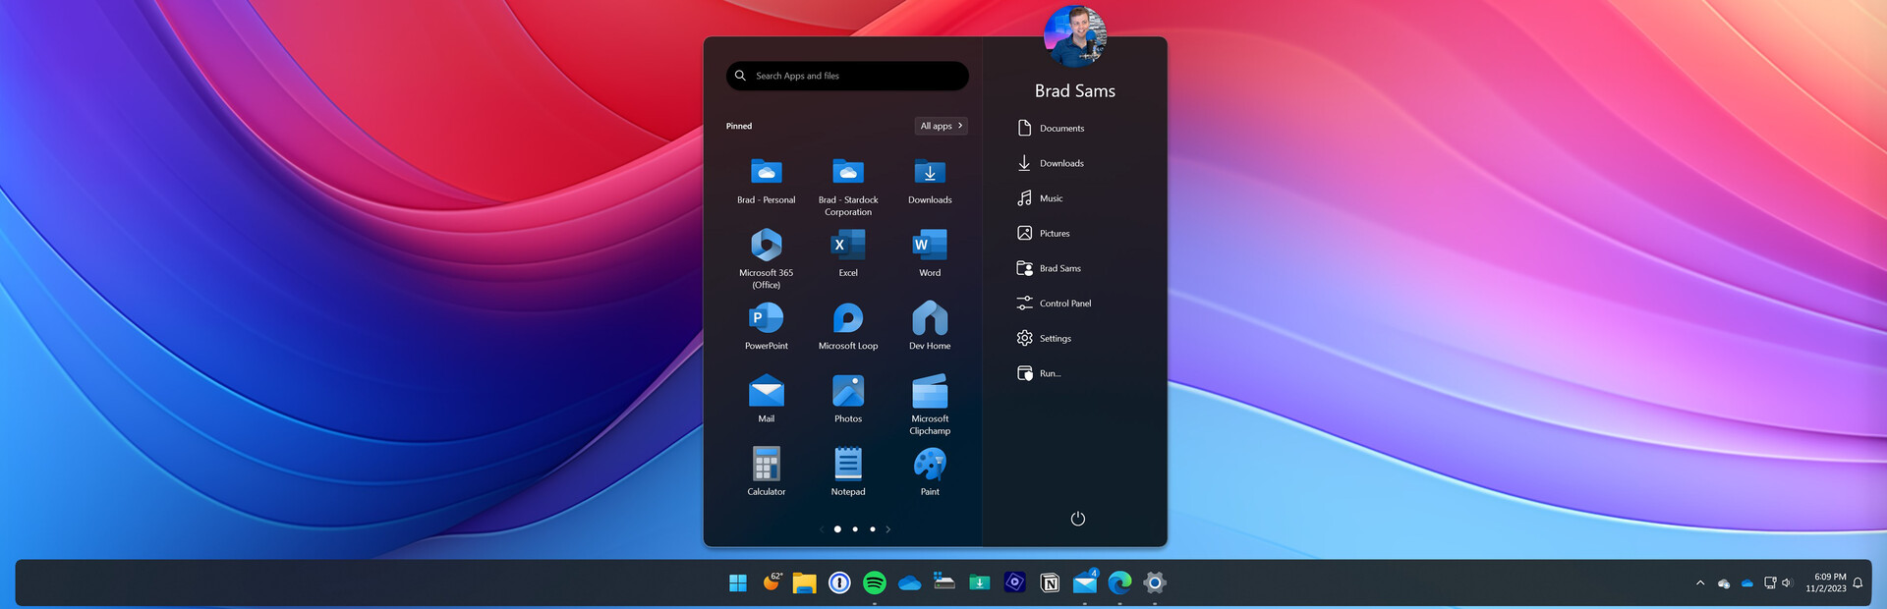The image size is (1887, 609).
Task: Open the Run... dialog shortcut
Action: [1049, 373]
